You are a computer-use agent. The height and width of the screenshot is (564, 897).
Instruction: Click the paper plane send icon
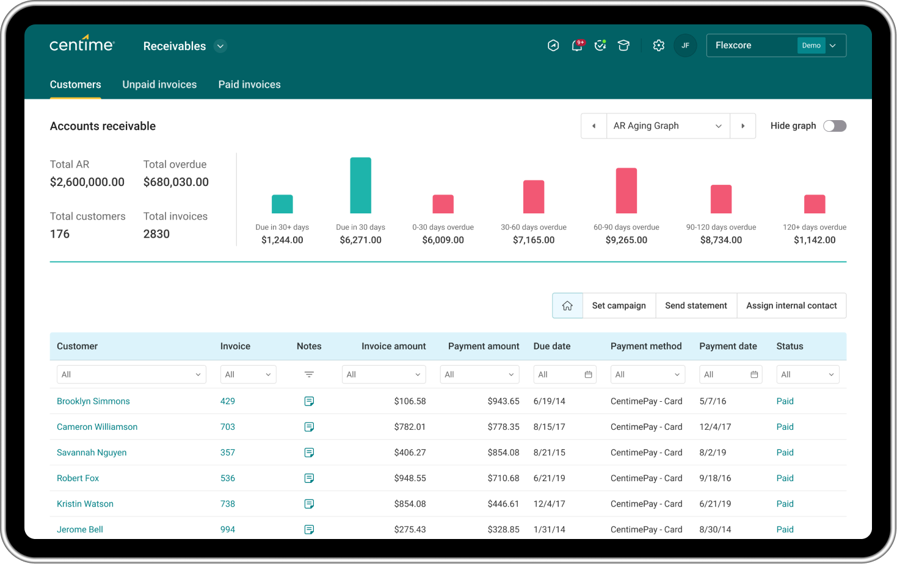pyautogui.click(x=553, y=45)
